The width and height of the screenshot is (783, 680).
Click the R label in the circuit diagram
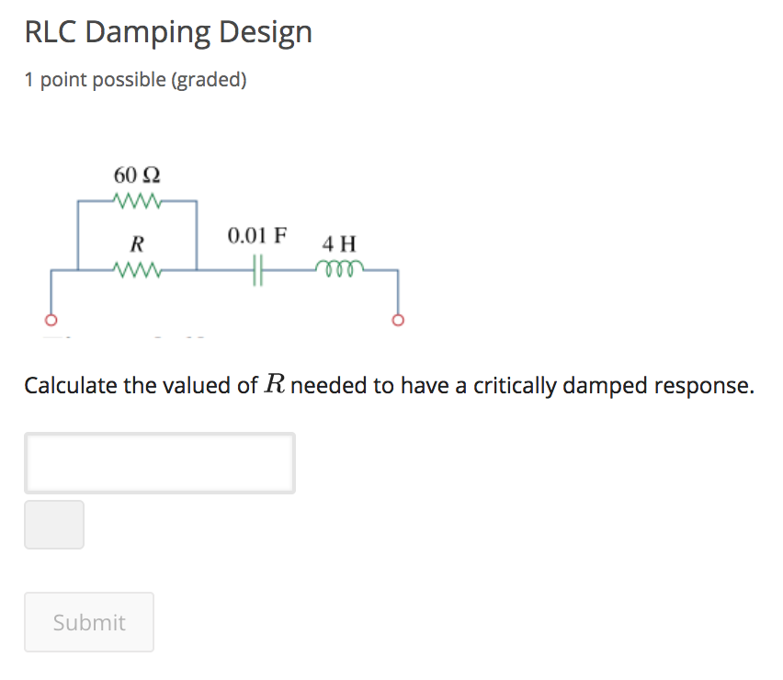coord(135,244)
